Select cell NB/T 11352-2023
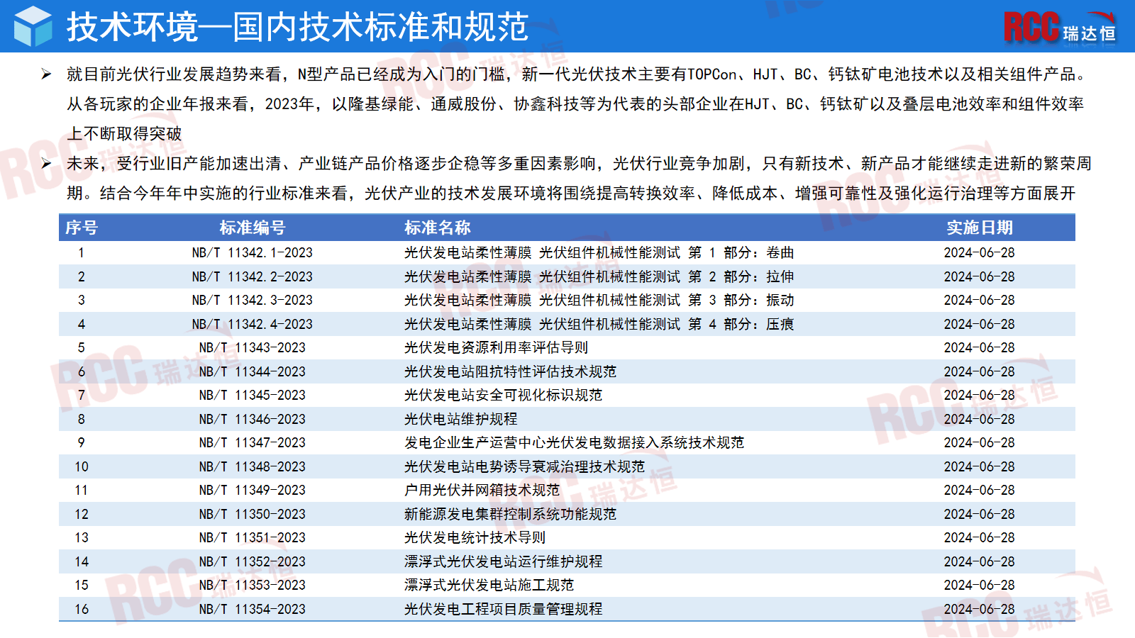The width and height of the screenshot is (1135, 638). point(253,561)
